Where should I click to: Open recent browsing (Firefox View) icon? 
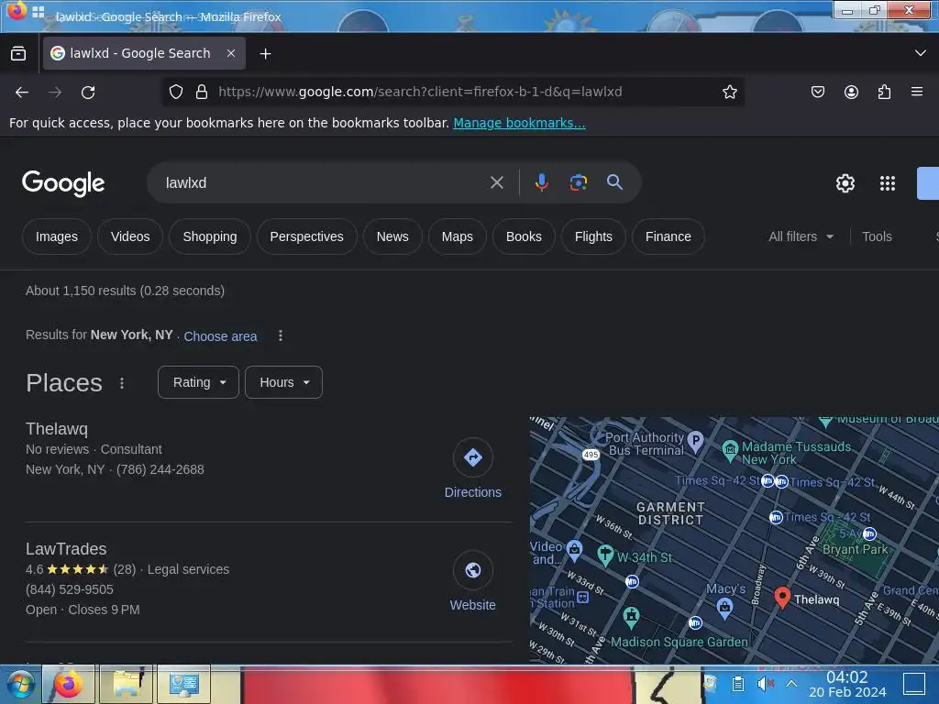[x=18, y=53]
